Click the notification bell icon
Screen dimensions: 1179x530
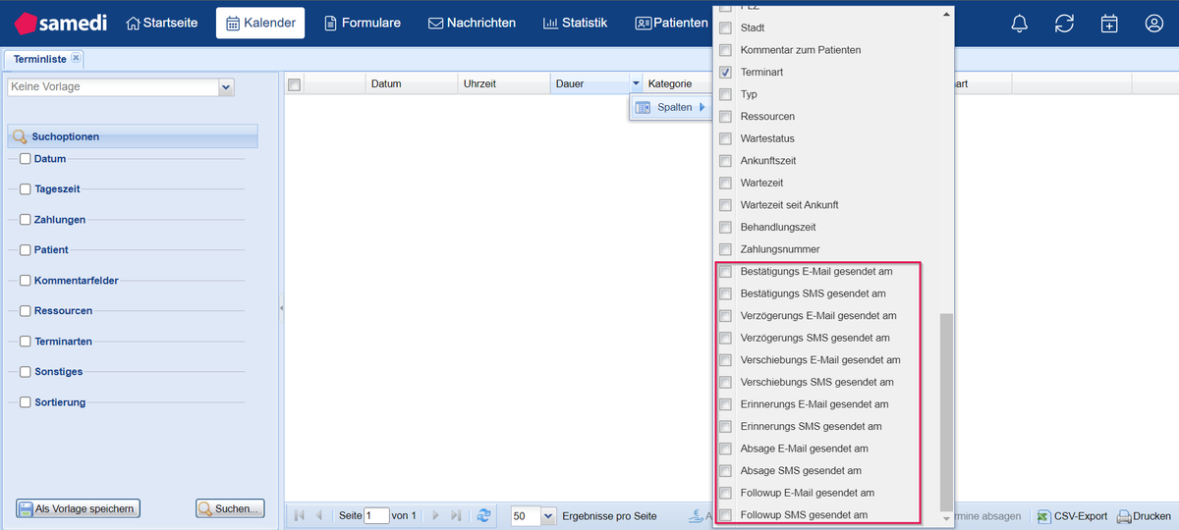click(x=1020, y=24)
